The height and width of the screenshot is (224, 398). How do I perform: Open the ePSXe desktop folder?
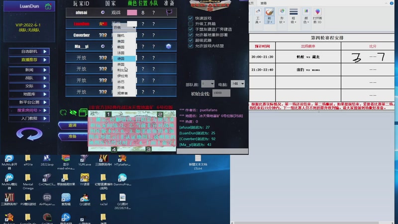(x=28, y=160)
